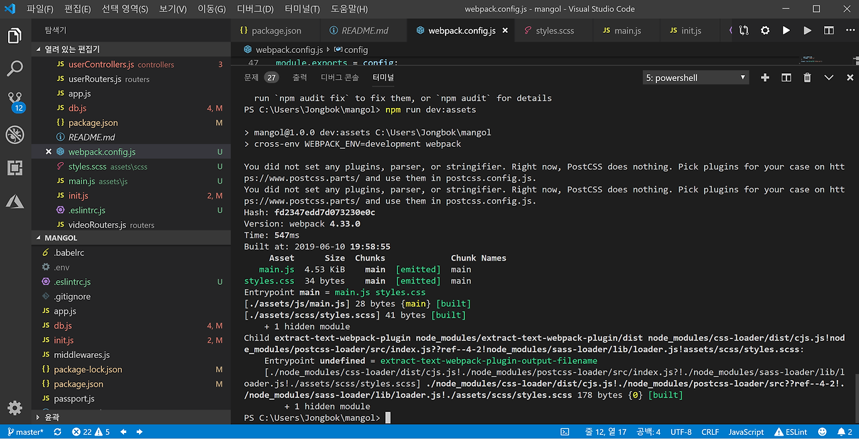The width and height of the screenshot is (859, 439).
Task: Open errors and warnings count 22 and 5
Action: point(91,432)
